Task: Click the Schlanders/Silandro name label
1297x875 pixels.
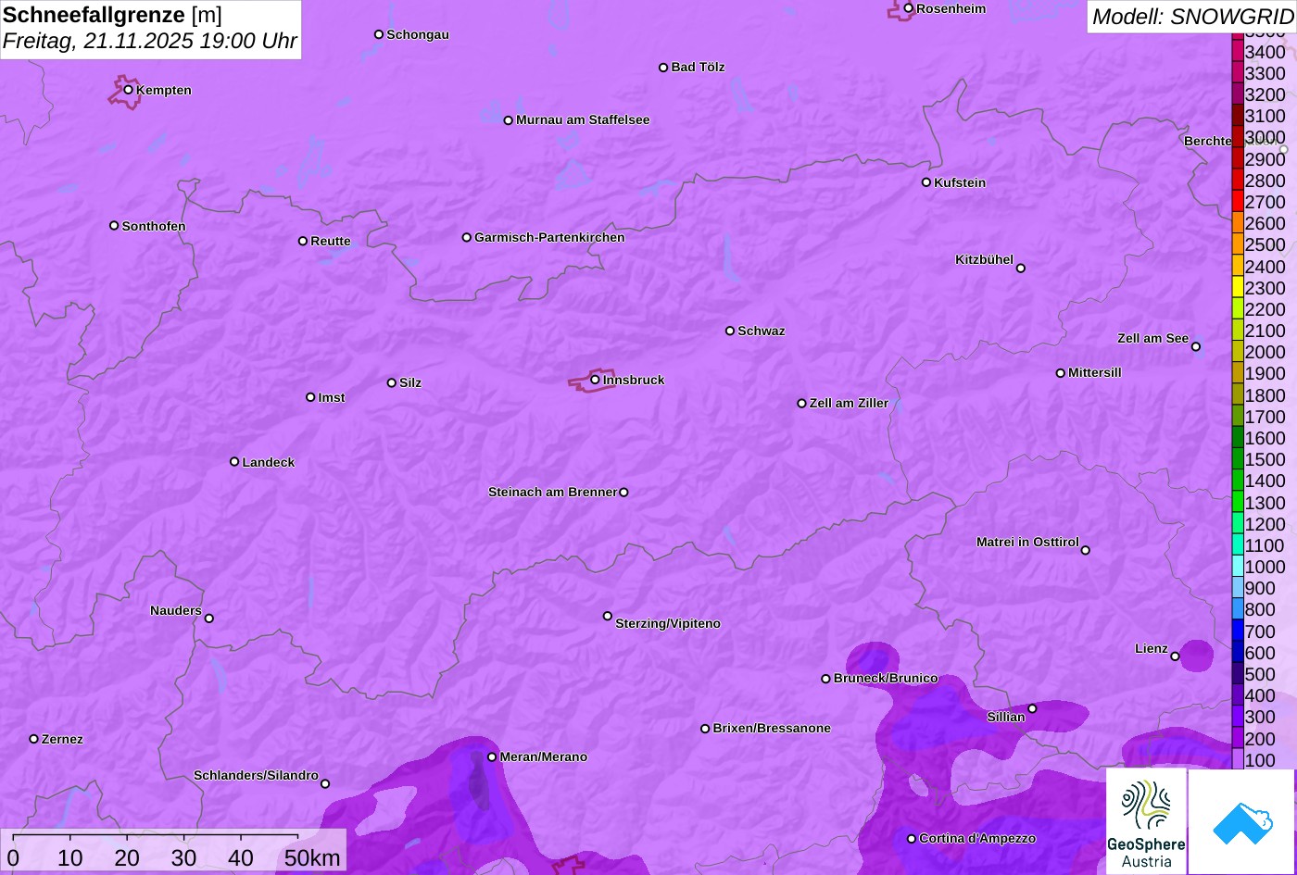Action: [x=256, y=776]
